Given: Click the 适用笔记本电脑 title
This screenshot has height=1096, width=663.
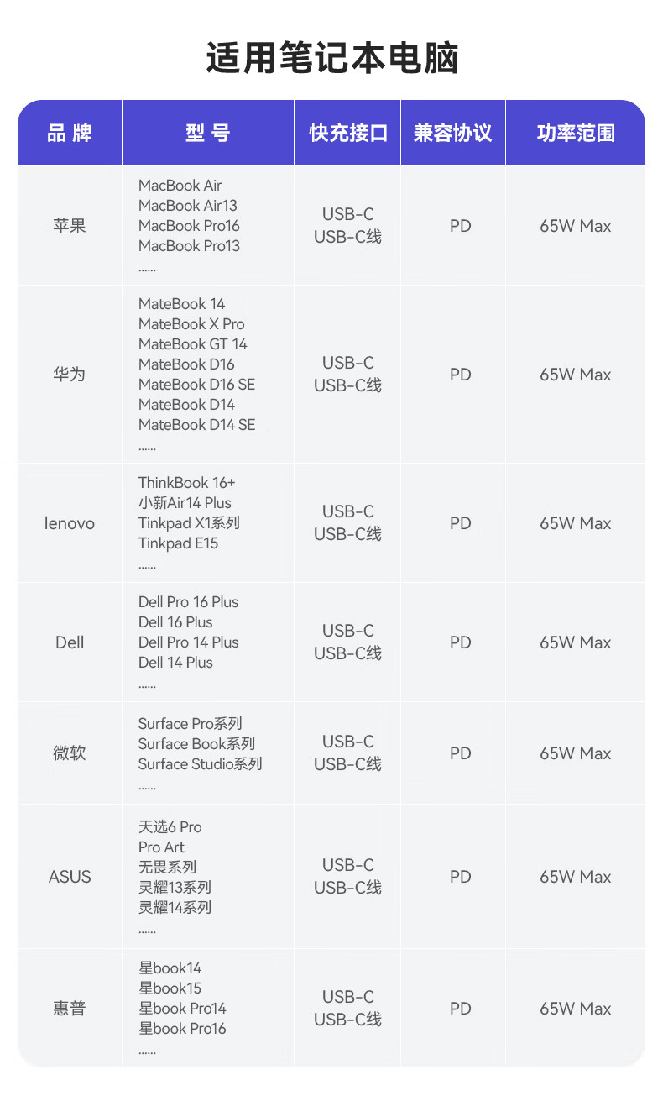Looking at the screenshot, I should [x=331, y=60].
